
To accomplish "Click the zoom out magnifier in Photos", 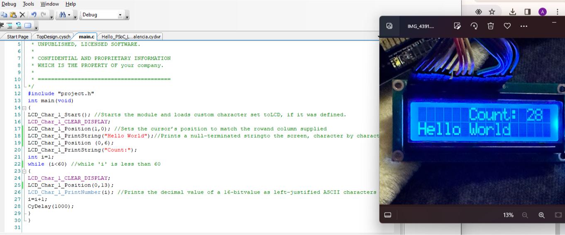I will coord(525,215).
